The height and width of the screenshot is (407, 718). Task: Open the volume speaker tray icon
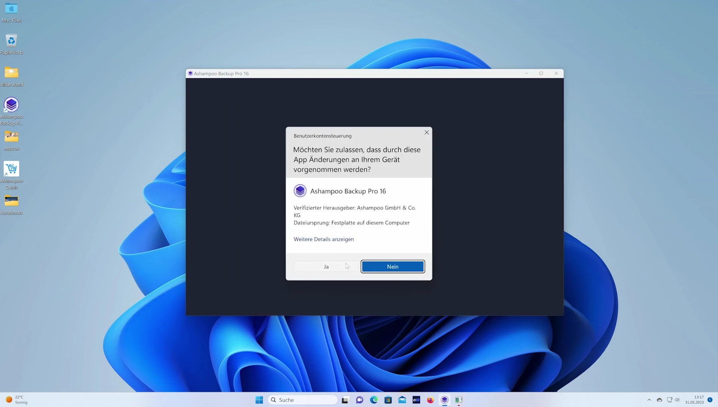pyautogui.click(x=677, y=400)
